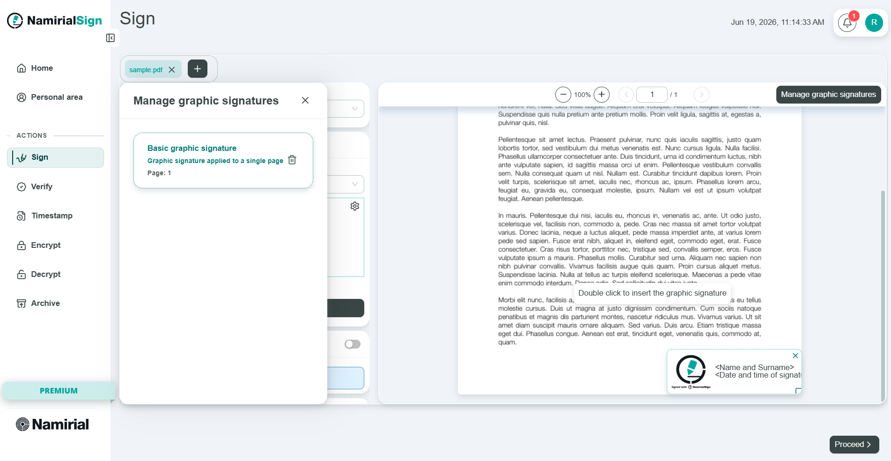Toggle the switch in the sign panel
This screenshot has width=891, height=461.
353,344
